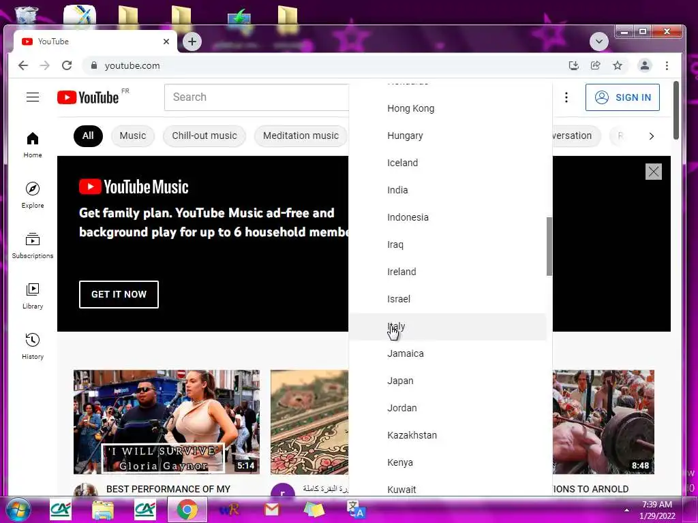
Task: Choose Kazakhstan from the location list
Action: [447, 435]
